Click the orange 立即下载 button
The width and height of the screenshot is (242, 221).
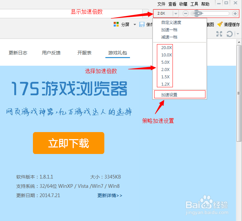(68, 143)
